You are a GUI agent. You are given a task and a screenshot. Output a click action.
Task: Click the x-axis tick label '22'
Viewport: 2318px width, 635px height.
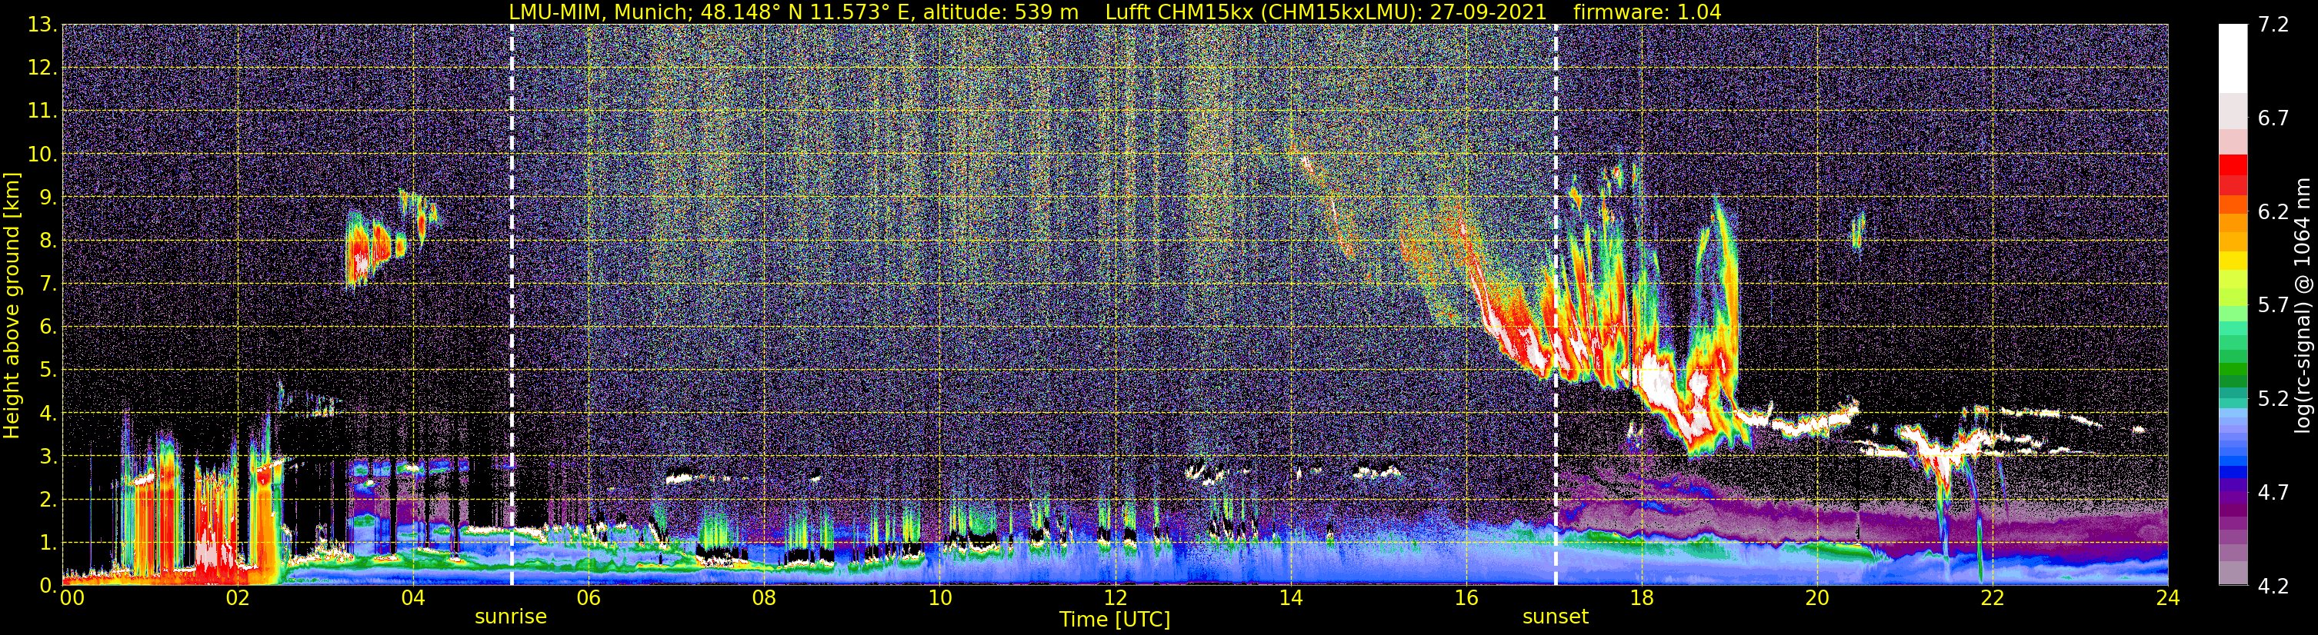click(x=1993, y=599)
